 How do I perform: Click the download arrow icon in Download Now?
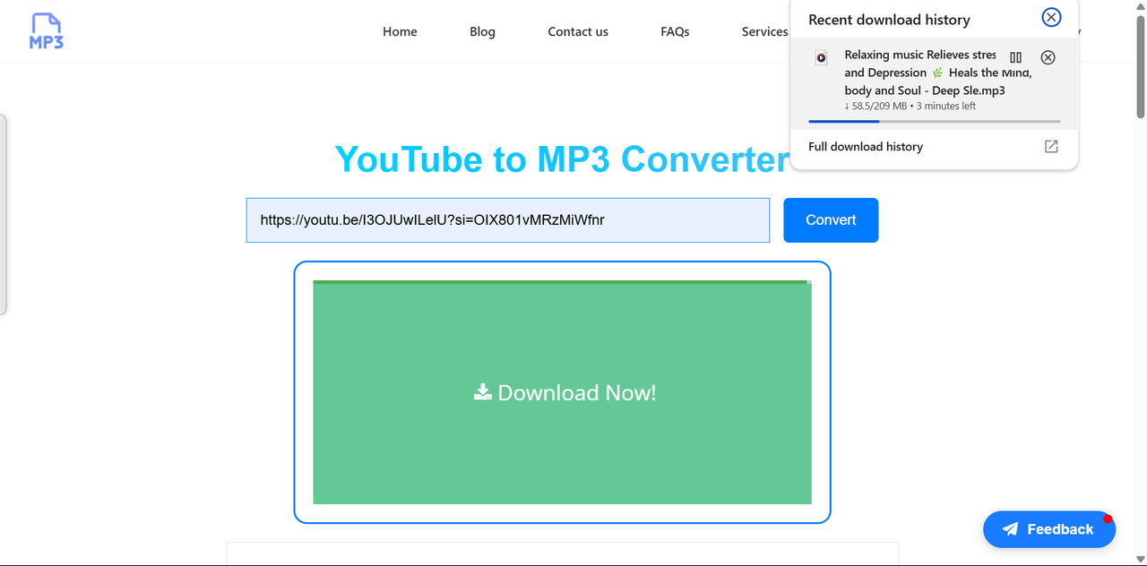point(483,392)
